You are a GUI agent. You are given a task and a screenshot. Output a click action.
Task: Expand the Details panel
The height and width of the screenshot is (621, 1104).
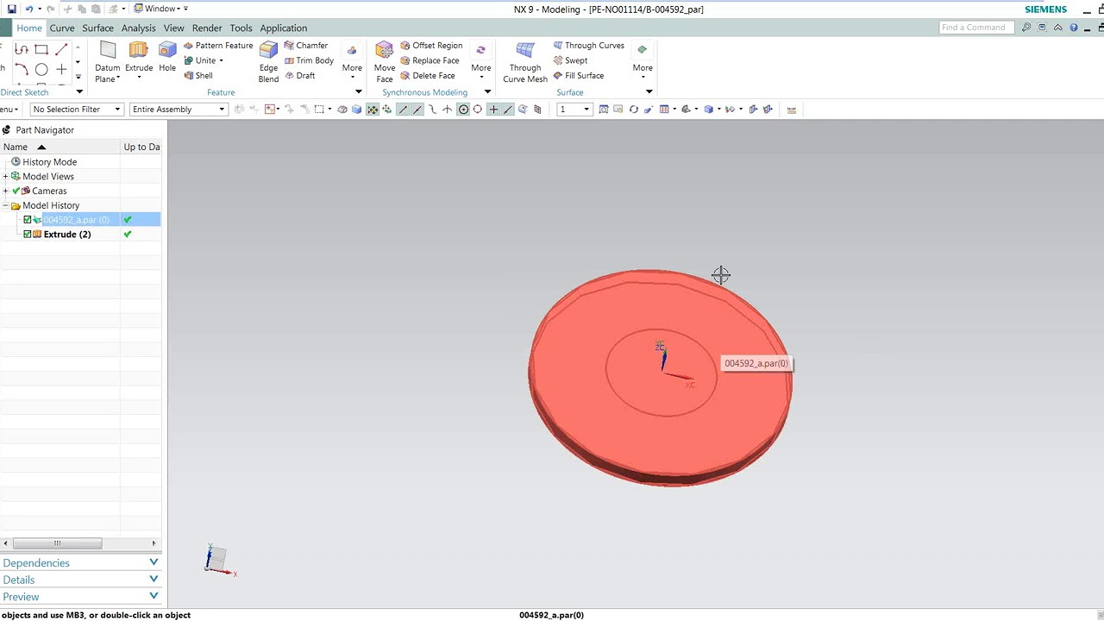tap(80, 580)
